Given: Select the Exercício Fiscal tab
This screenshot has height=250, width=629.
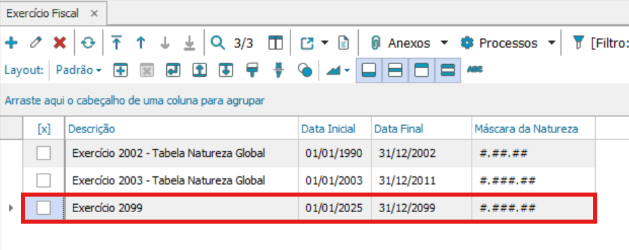Looking at the screenshot, I should click(54, 14).
